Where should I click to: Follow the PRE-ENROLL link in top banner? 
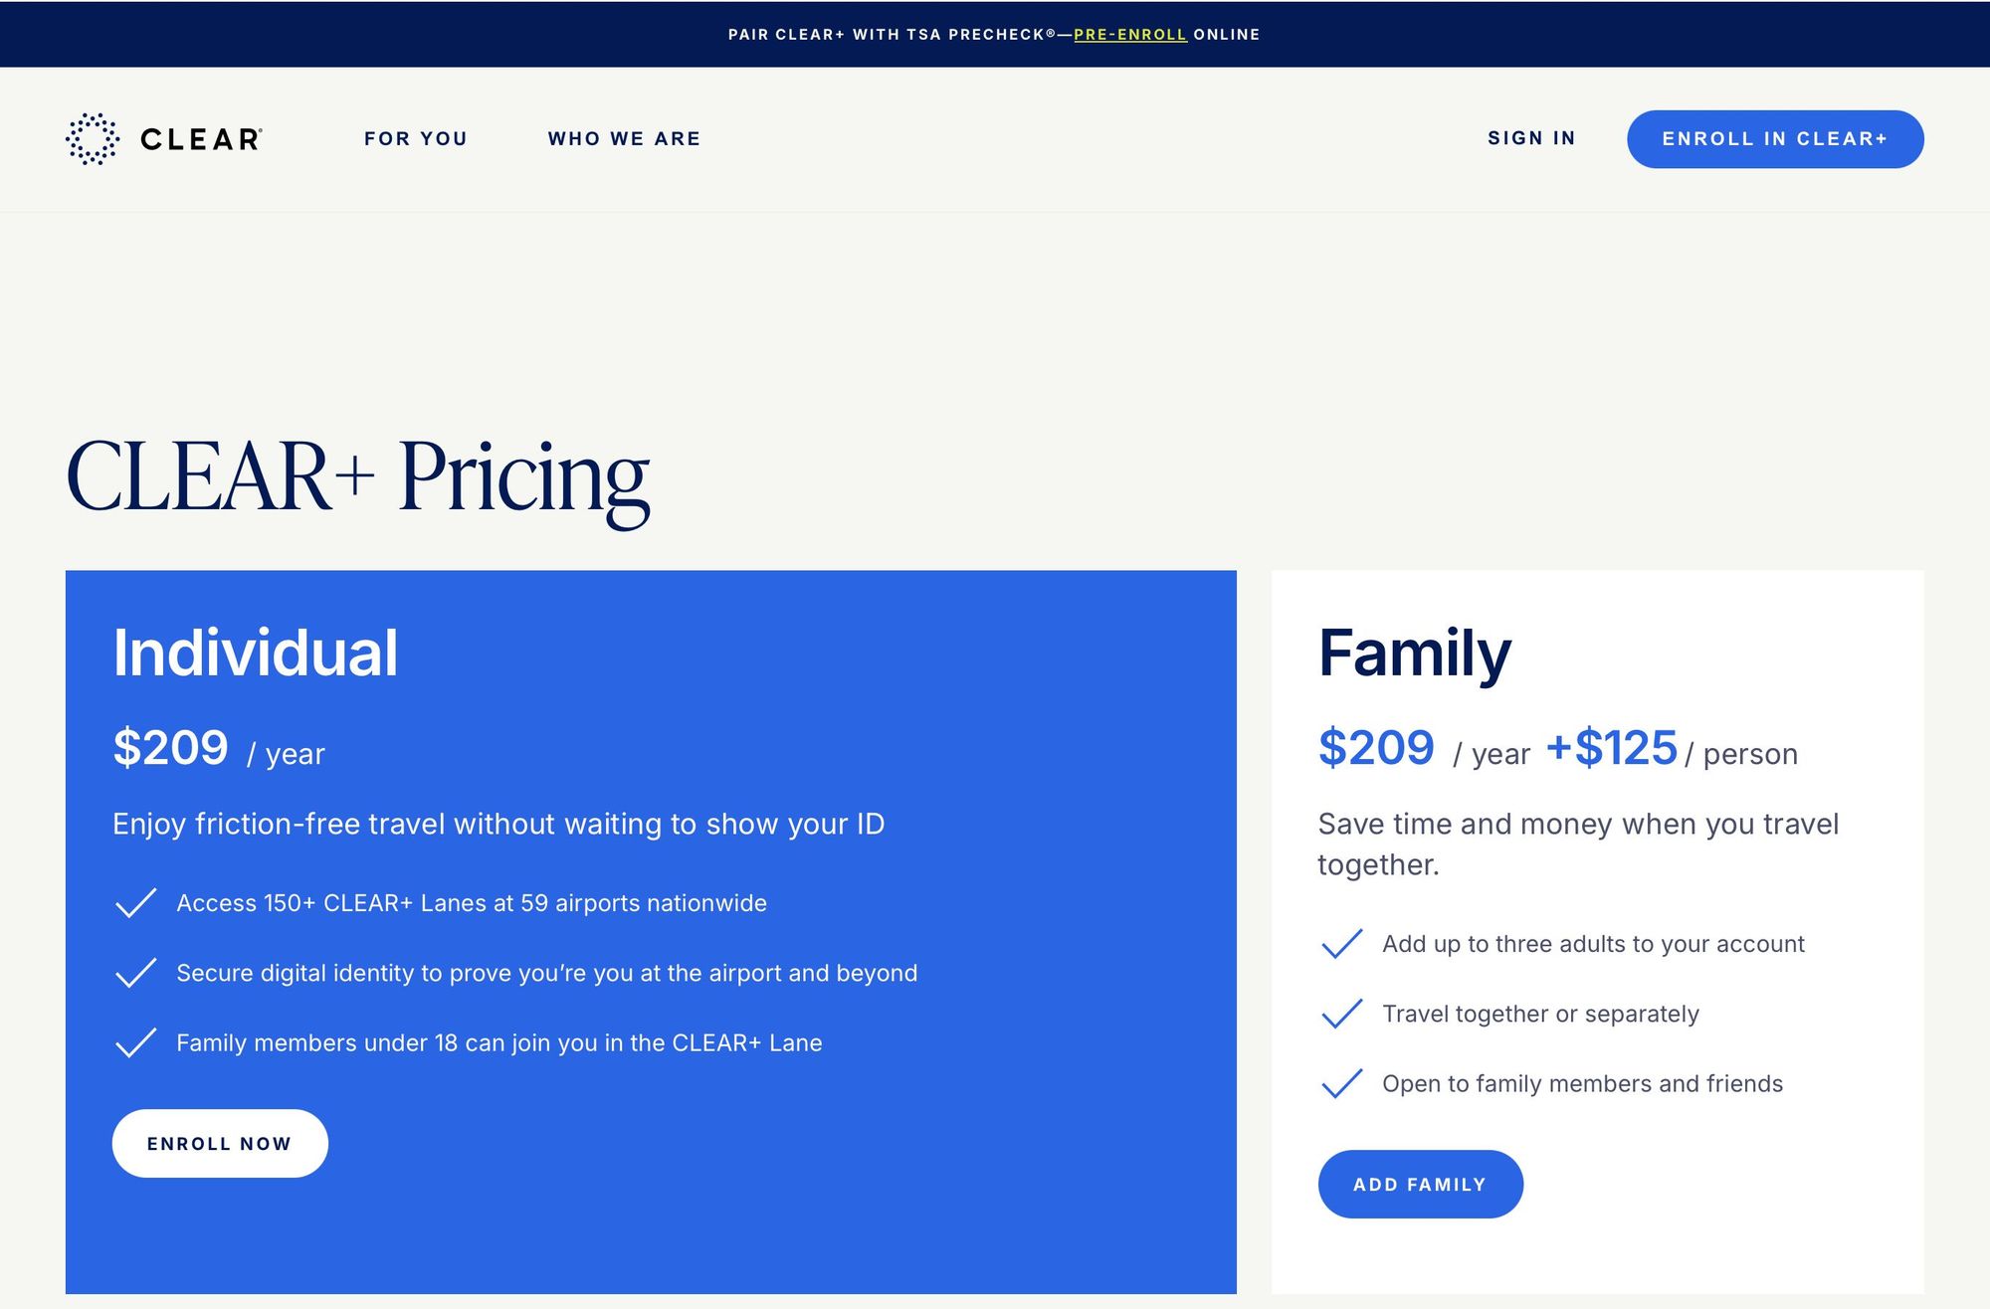(1130, 35)
